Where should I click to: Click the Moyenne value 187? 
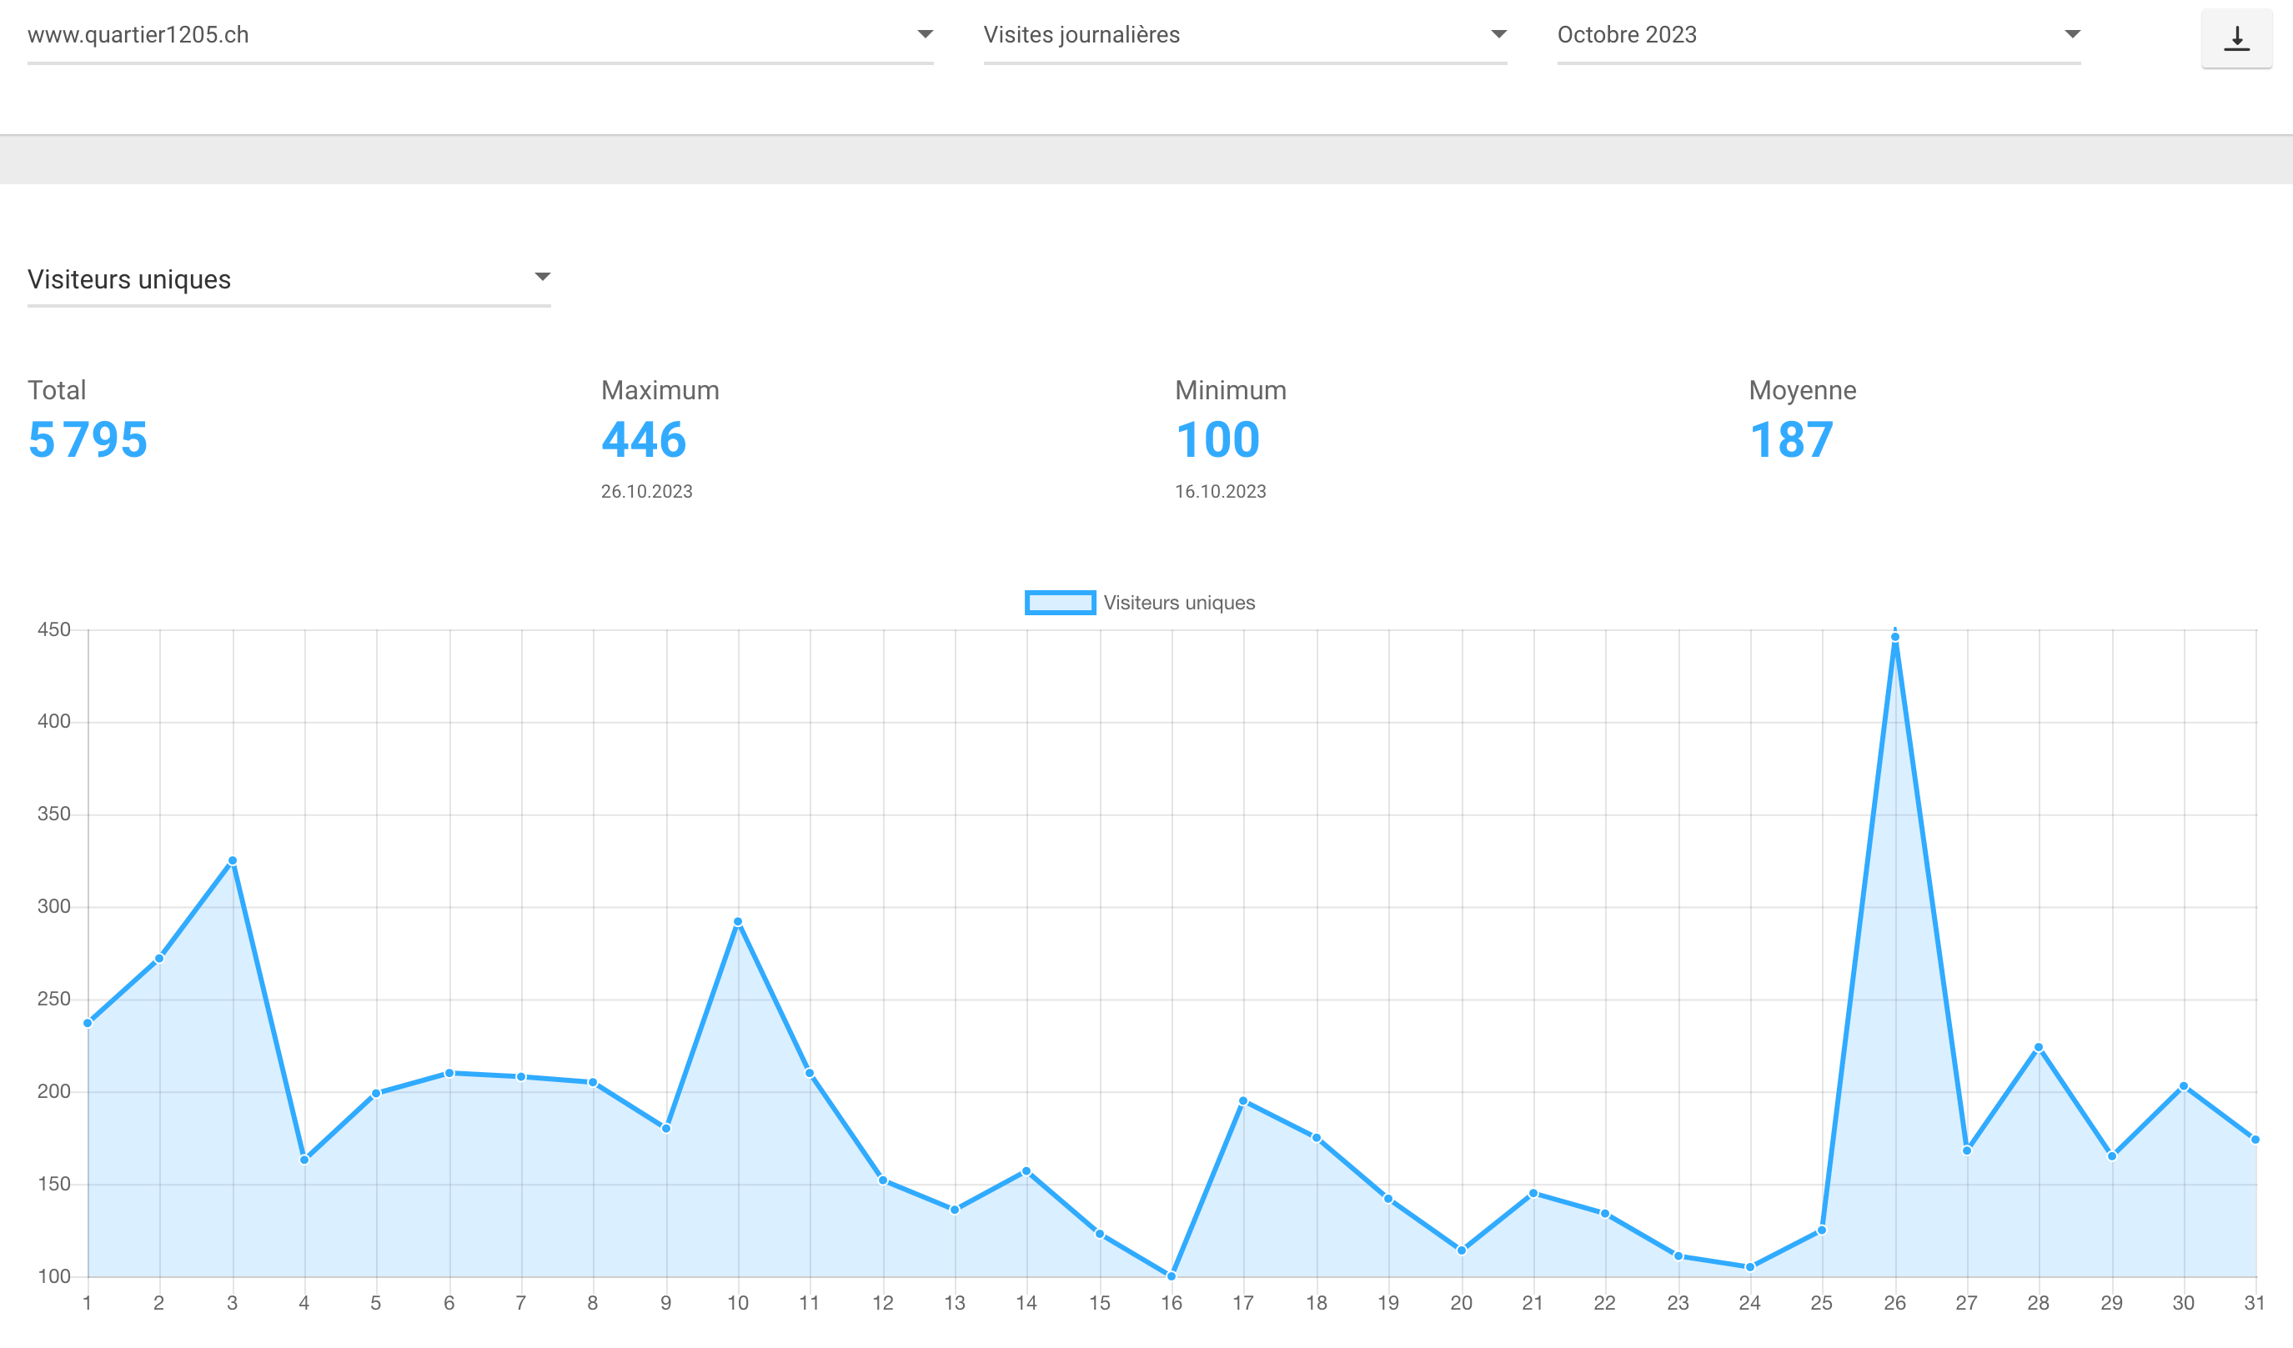pos(1791,440)
